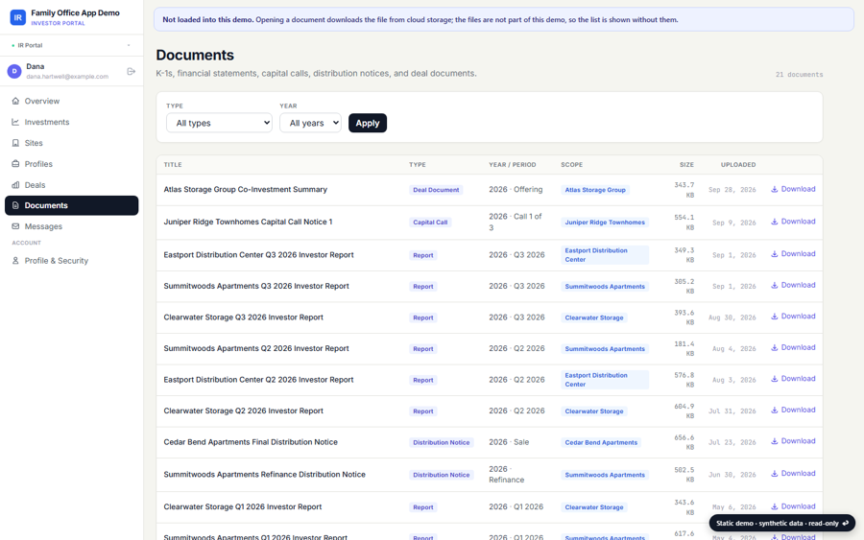
Task: Open the Type filter dropdown
Action: [x=219, y=123]
